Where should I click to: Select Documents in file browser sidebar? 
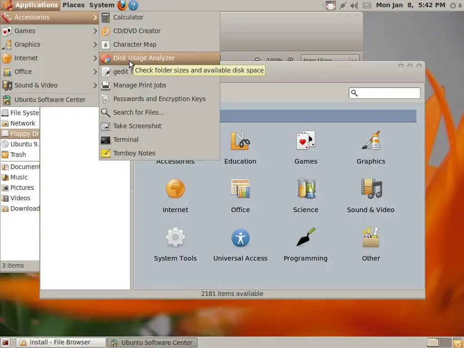pyautogui.click(x=20, y=167)
